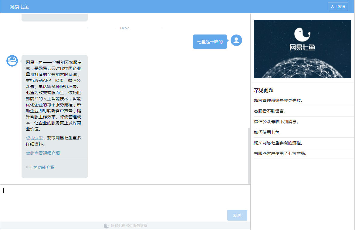Image resolution: width=355 pixels, height=230 pixels.
Task: Click the user avatar icon beside sent message
Action: pos(236,40)
